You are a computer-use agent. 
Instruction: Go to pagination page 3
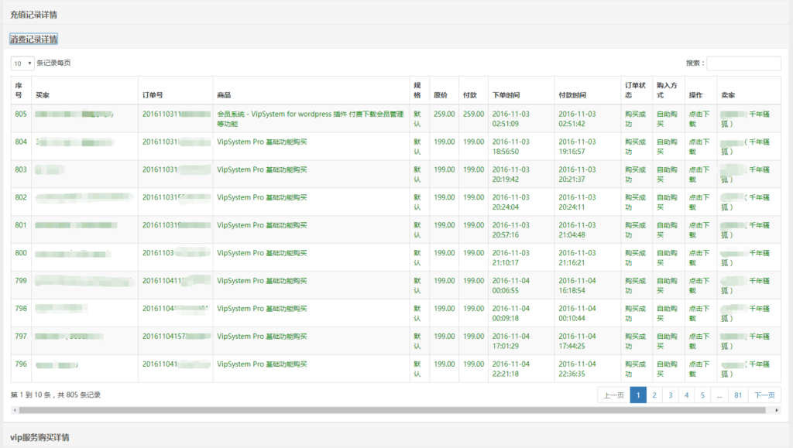pos(671,395)
